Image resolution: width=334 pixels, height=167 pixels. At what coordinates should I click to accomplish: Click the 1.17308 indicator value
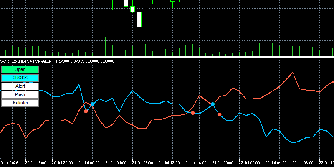pyautogui.click(x=63, y=61)
